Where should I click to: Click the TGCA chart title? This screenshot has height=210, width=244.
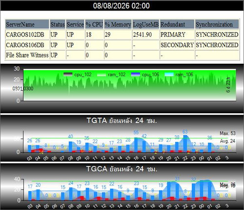coord(122,169)
